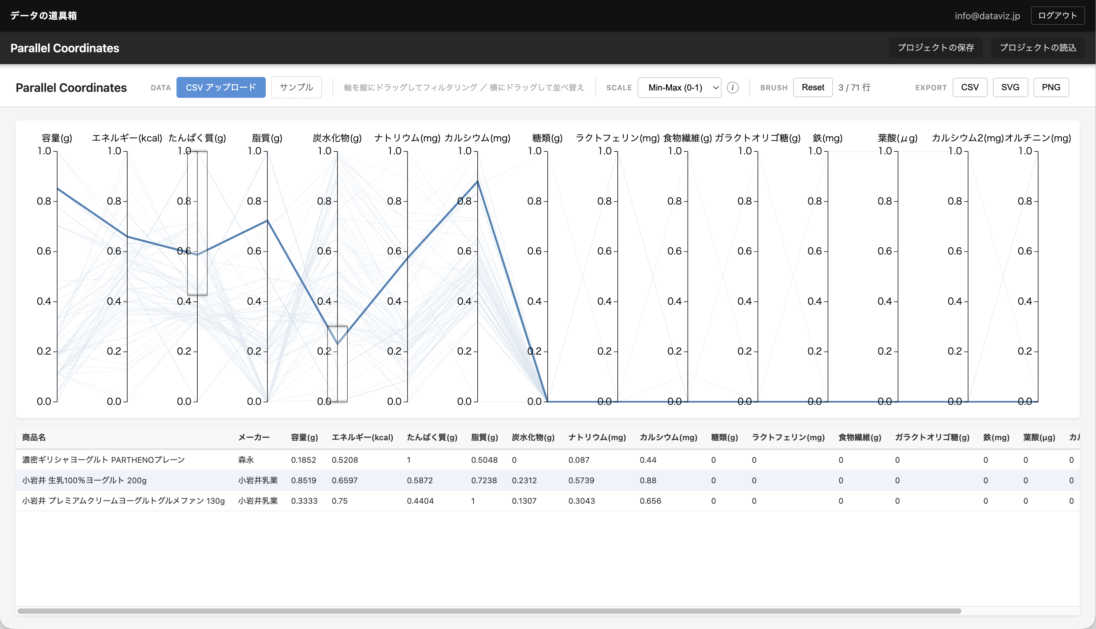Load the サンプル dataset
1096x629 pixels.
click(296, 88)
